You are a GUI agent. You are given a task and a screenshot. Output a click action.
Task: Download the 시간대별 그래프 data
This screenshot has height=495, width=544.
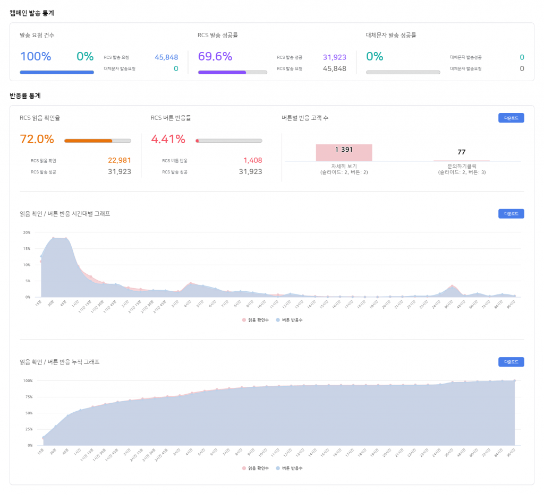coord(511,214)
